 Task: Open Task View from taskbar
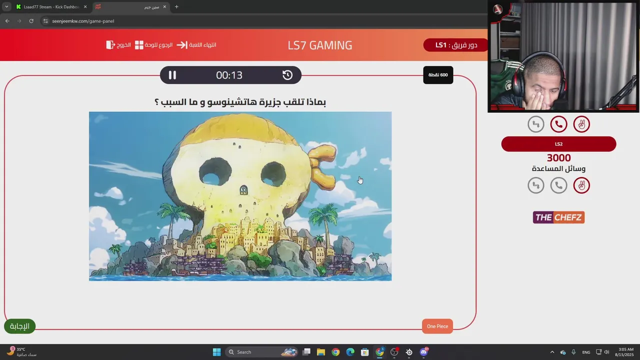pos(306,352)
